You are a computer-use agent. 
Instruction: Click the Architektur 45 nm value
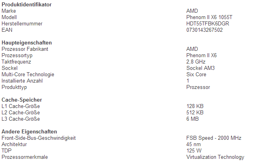194,145
